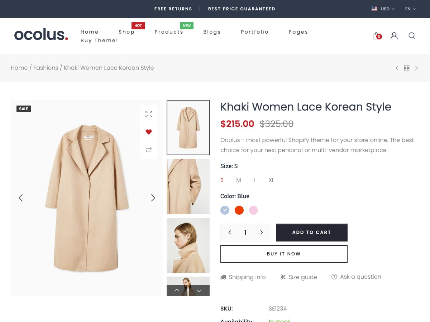The width and height of the screenshot is (430, 322).
Task: Open the EN language dropdown
Action: 410,9
